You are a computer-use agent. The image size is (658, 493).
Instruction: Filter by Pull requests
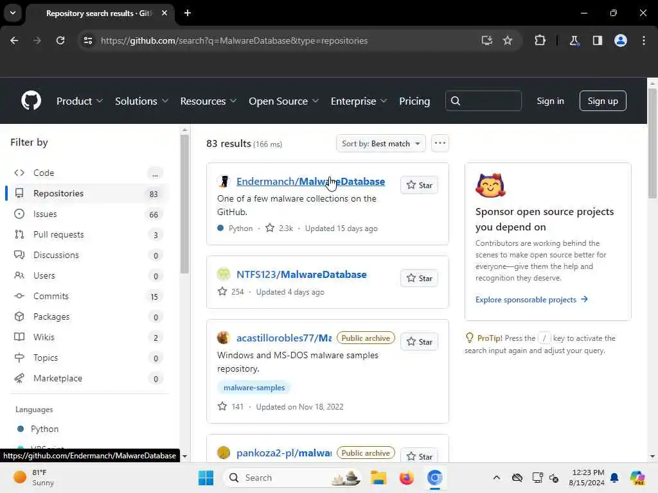(x=88, y=234)
